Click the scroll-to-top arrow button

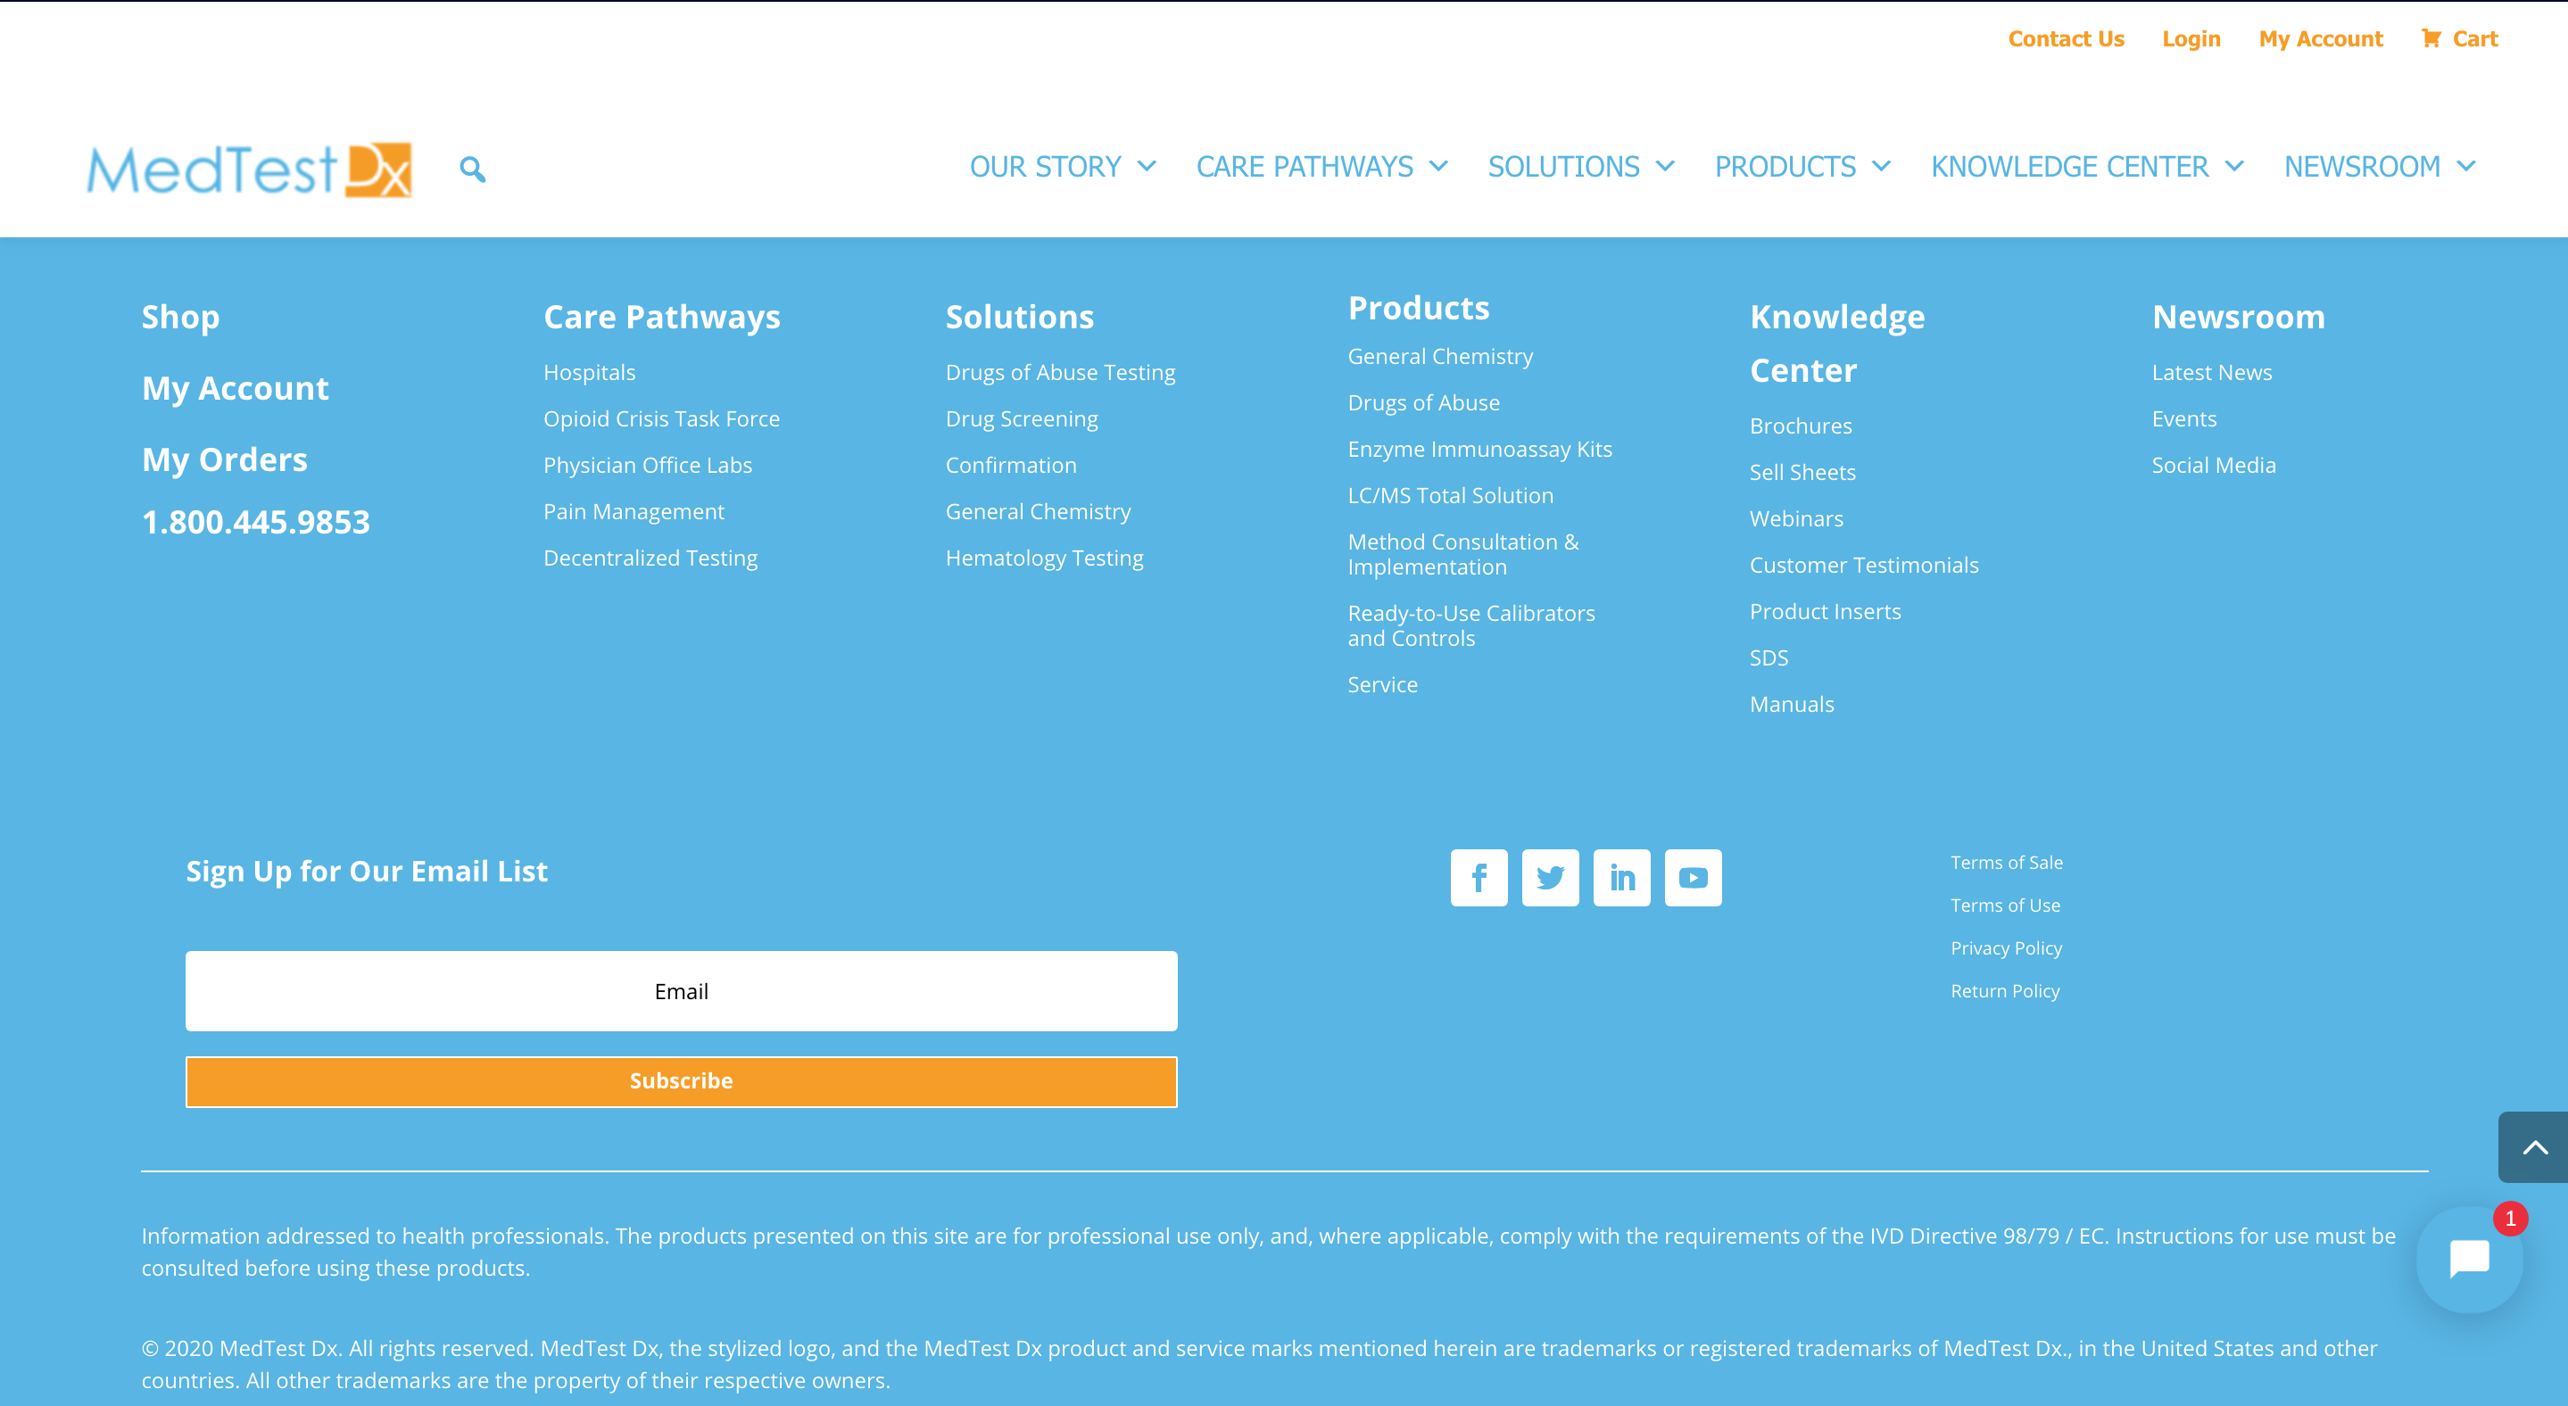(x=2534, y=1148)
